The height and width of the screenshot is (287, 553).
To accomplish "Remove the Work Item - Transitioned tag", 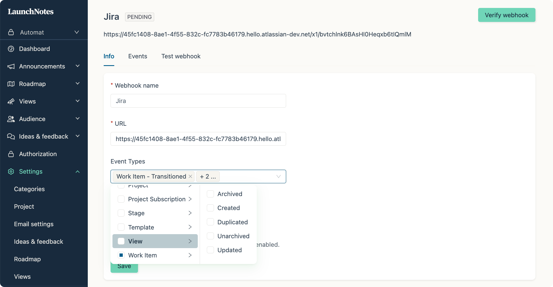I will tap(190, 176).
